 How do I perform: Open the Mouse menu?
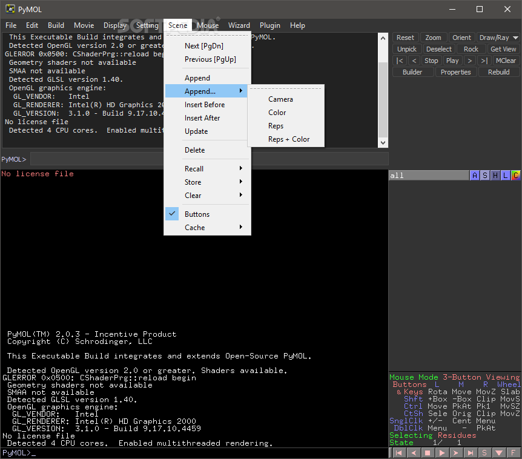click(208, 25)
